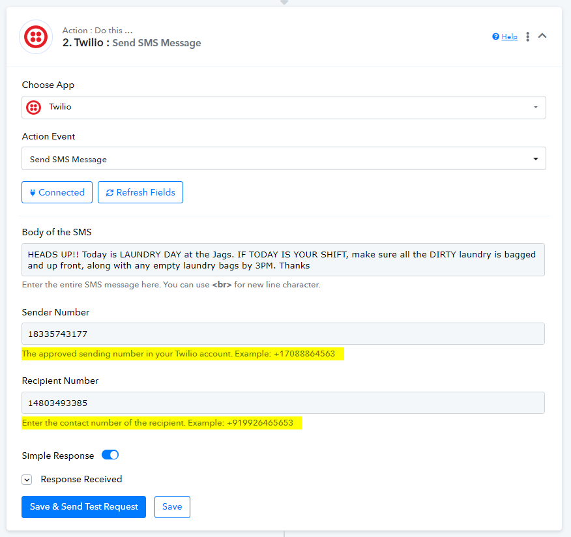Click the 'Sender Number' label
Image resolution: width=571 pixels, height=537 pixels.
55,312
